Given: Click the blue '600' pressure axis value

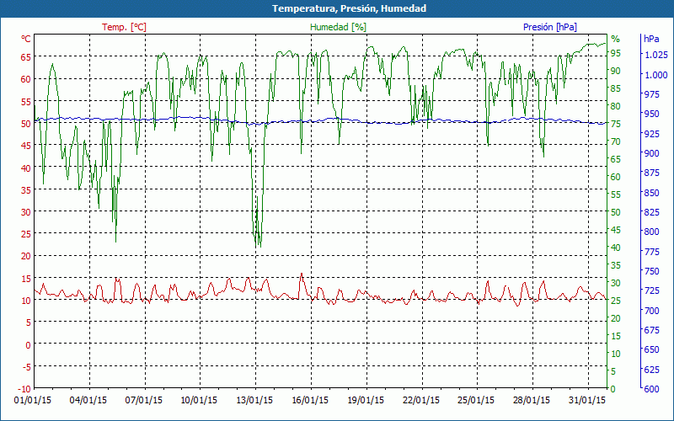Looking at the screenshot, I should point(651,389).
